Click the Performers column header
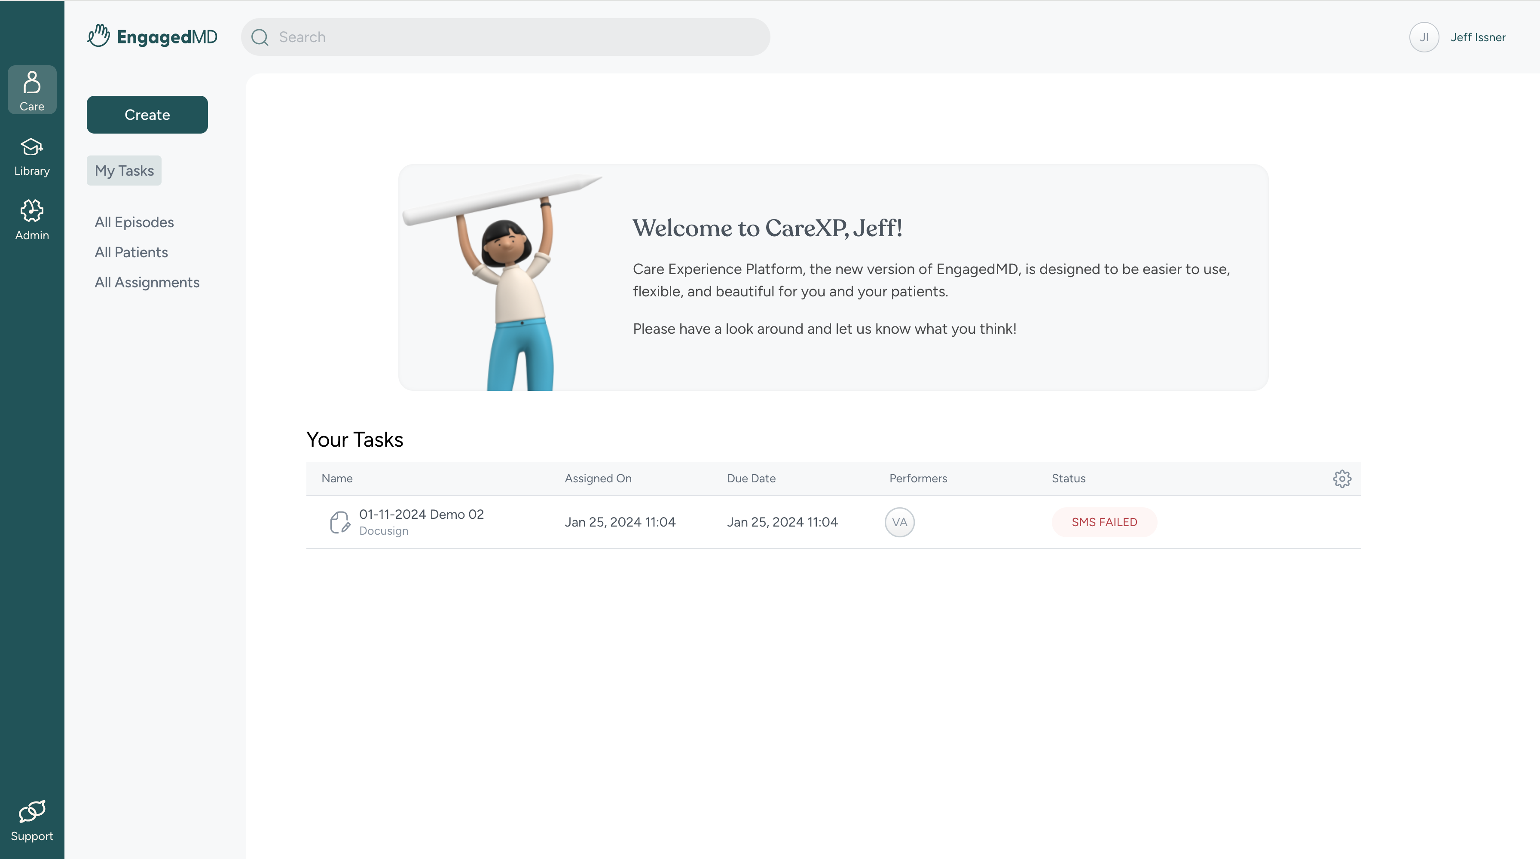 point(918,478)
